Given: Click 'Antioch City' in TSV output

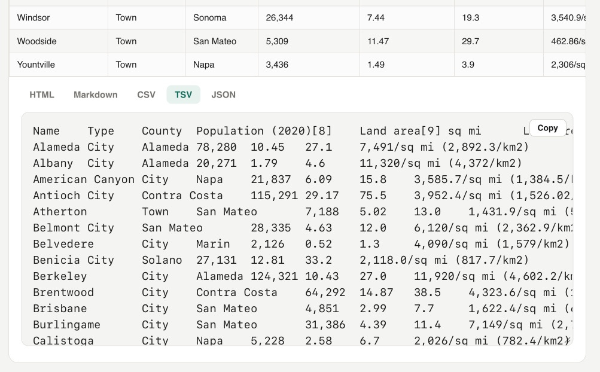Looking at the screenshot, I should [x=74, y=196].
